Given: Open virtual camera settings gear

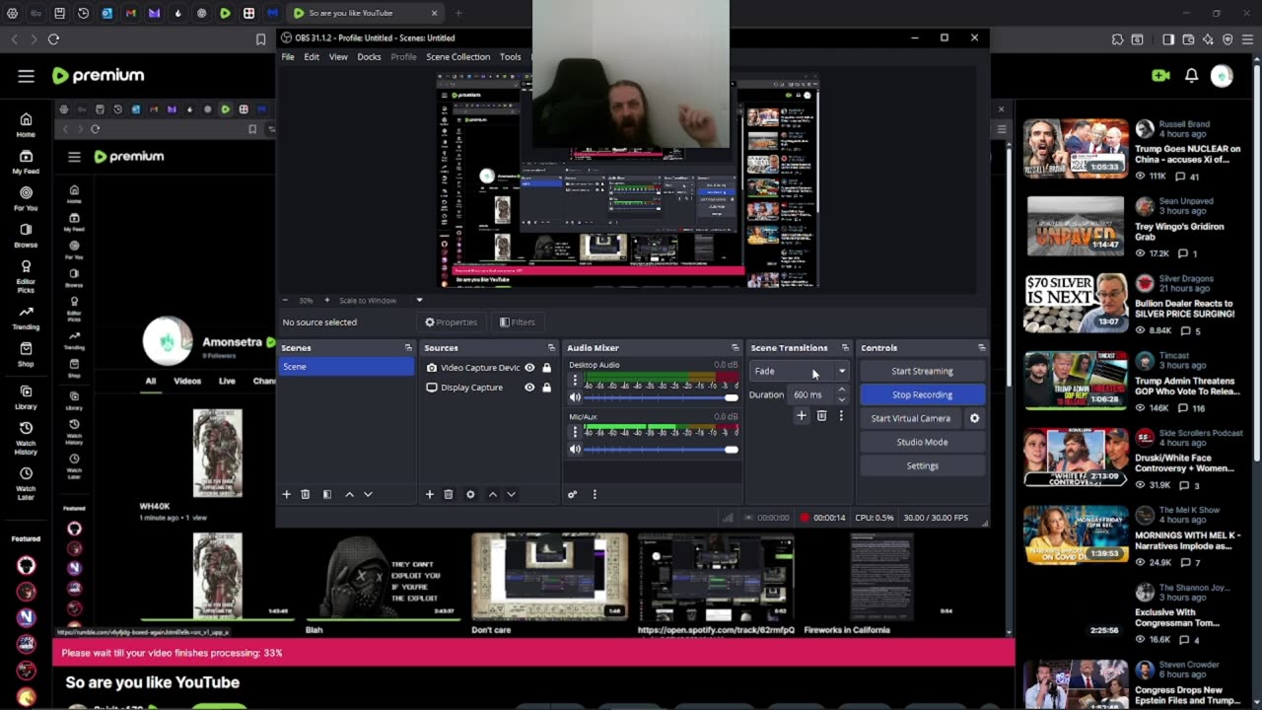Looking at the screenshot, I should coord(974,418).
